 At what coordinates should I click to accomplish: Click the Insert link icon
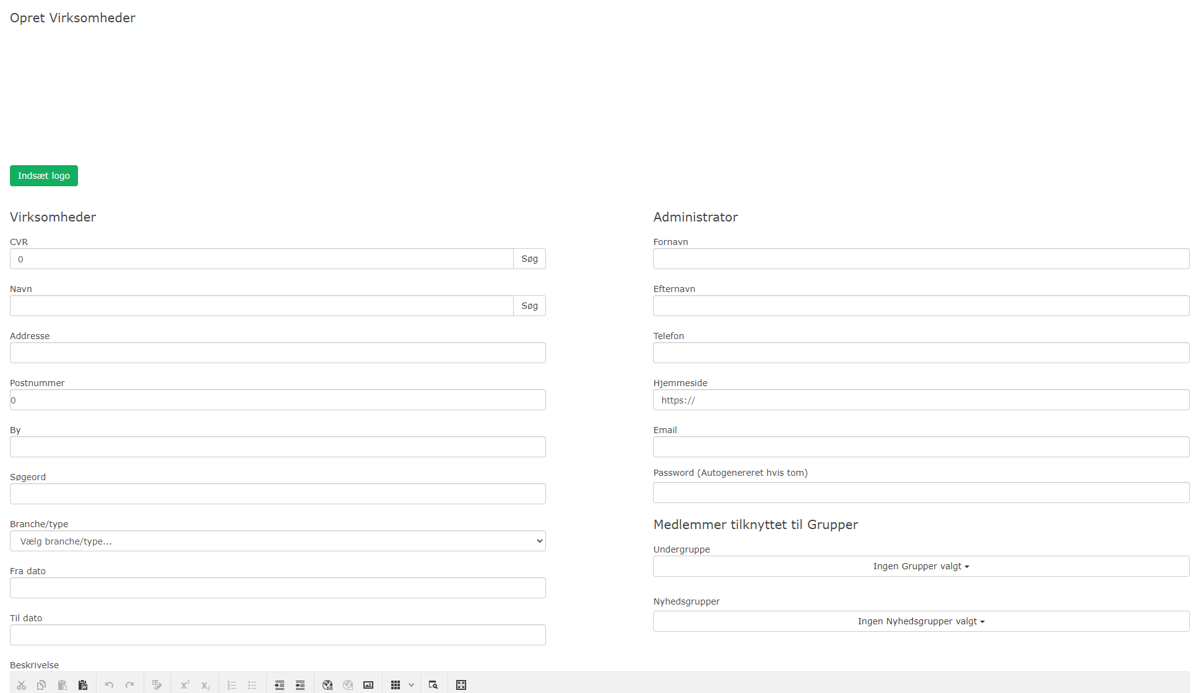(327, 685)
